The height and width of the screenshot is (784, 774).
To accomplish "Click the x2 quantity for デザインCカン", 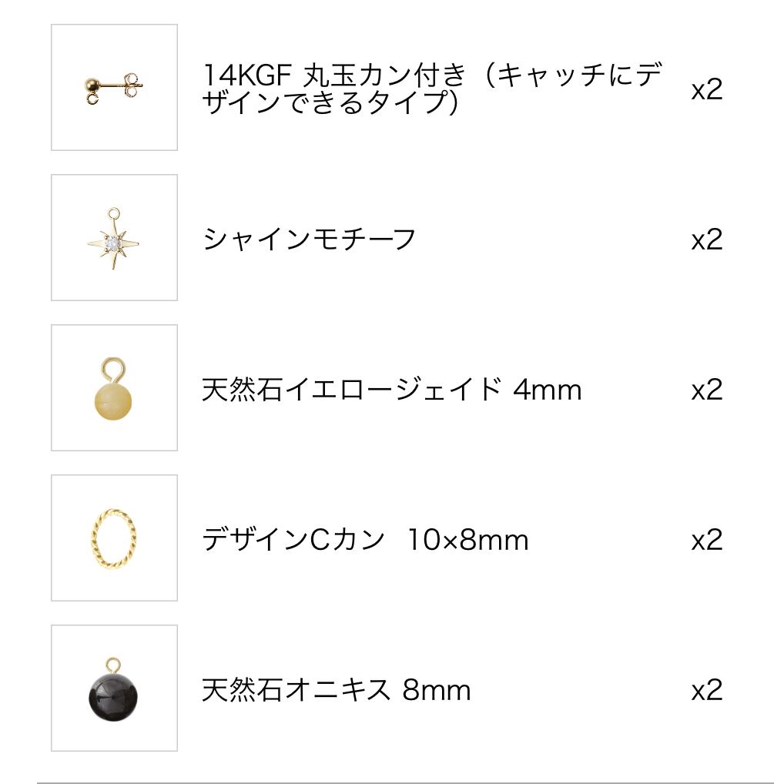I will click(x=706, y=540).
